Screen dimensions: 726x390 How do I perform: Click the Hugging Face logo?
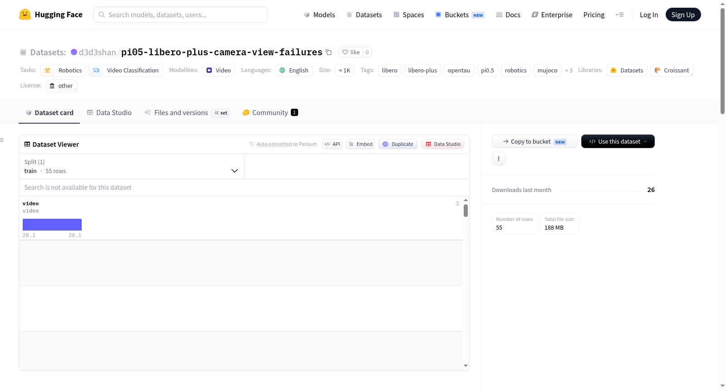pyautogui.click(x=50, y=14)
